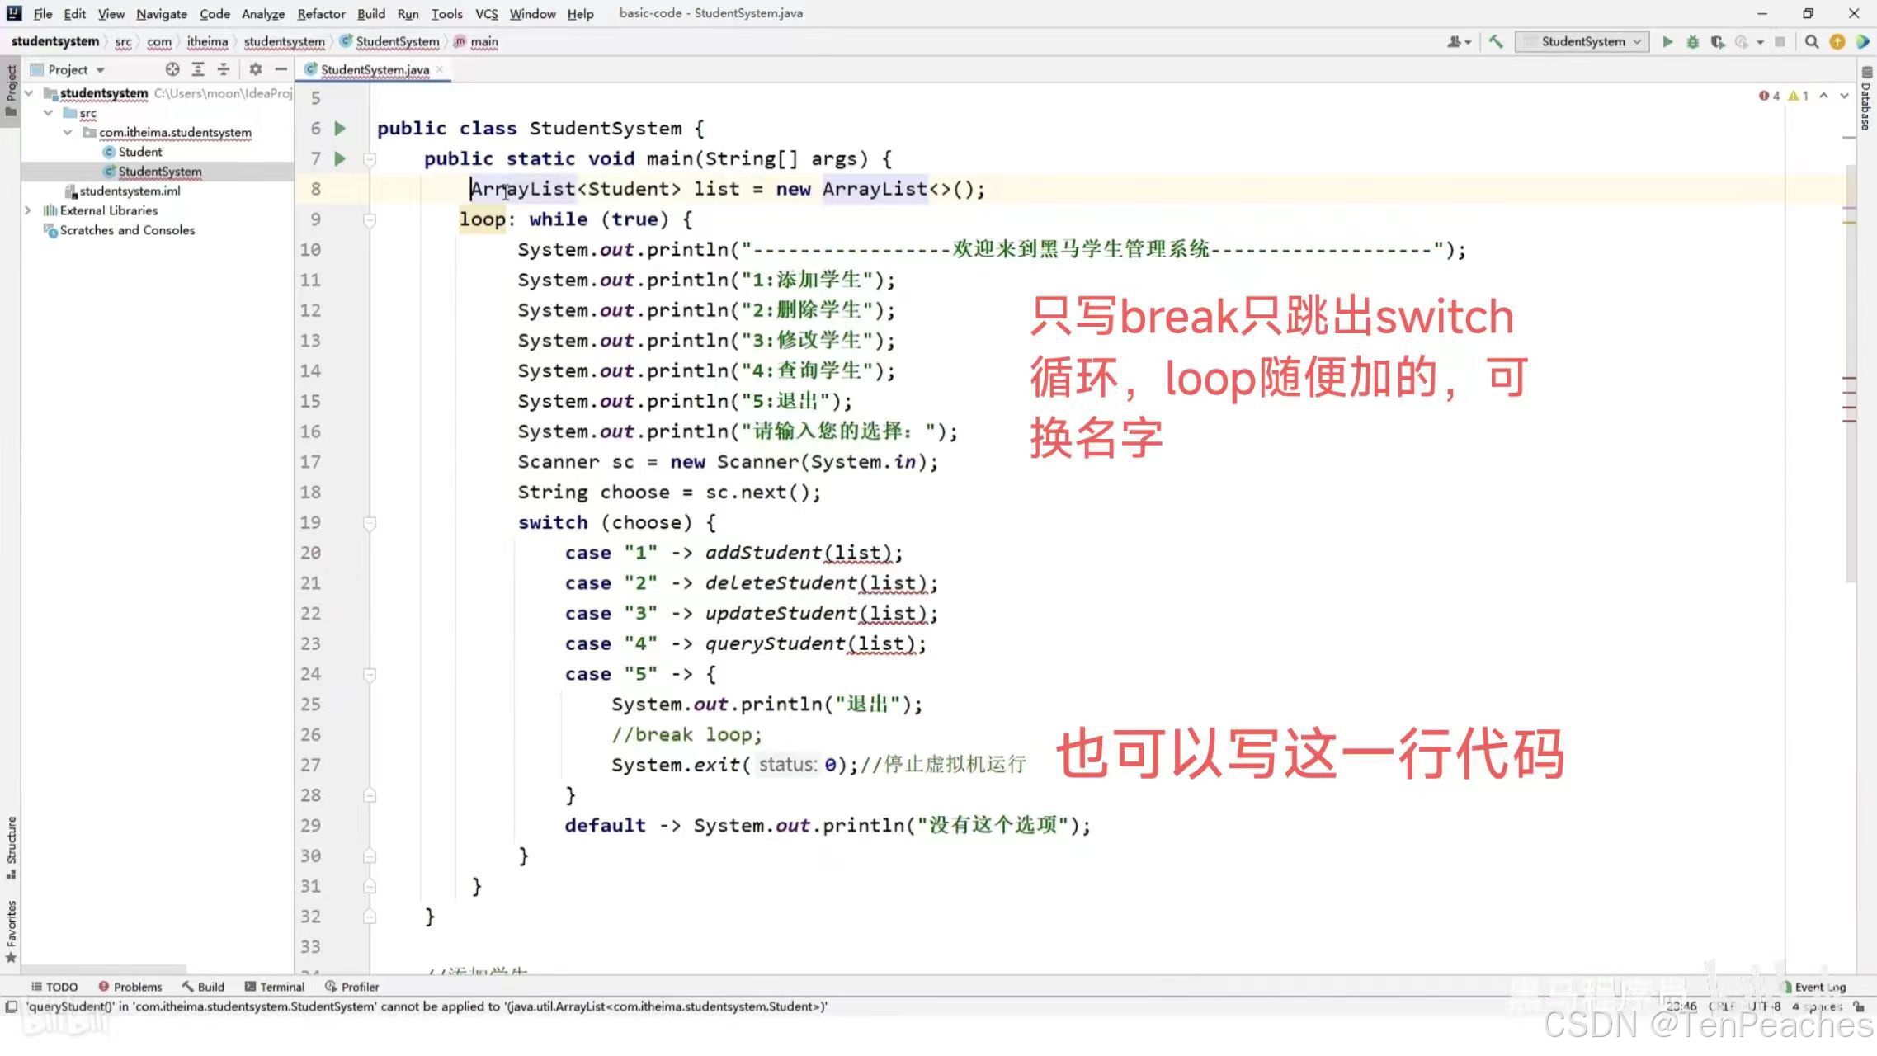Viewport: 1877px width, 1056px height.
Task: Start debugging with the bug icon
Action: click(1692, 41)
